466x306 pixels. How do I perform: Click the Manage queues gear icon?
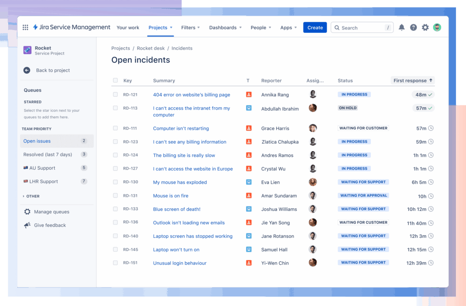coord(27,212)
